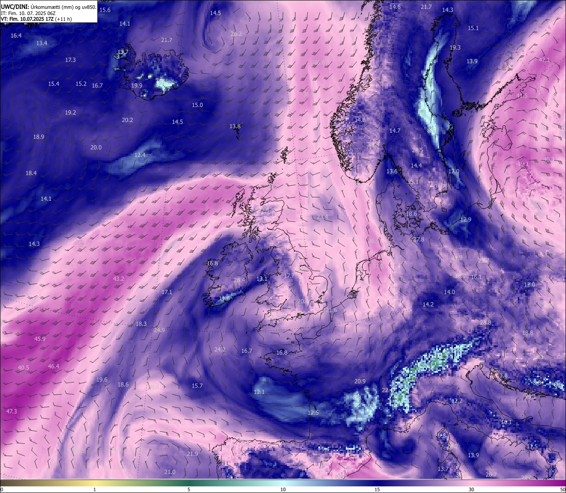This screenshot has width=566, height=493.
Task: Click the value 17.7 over northern England
Action: click(x=289, y=275)
